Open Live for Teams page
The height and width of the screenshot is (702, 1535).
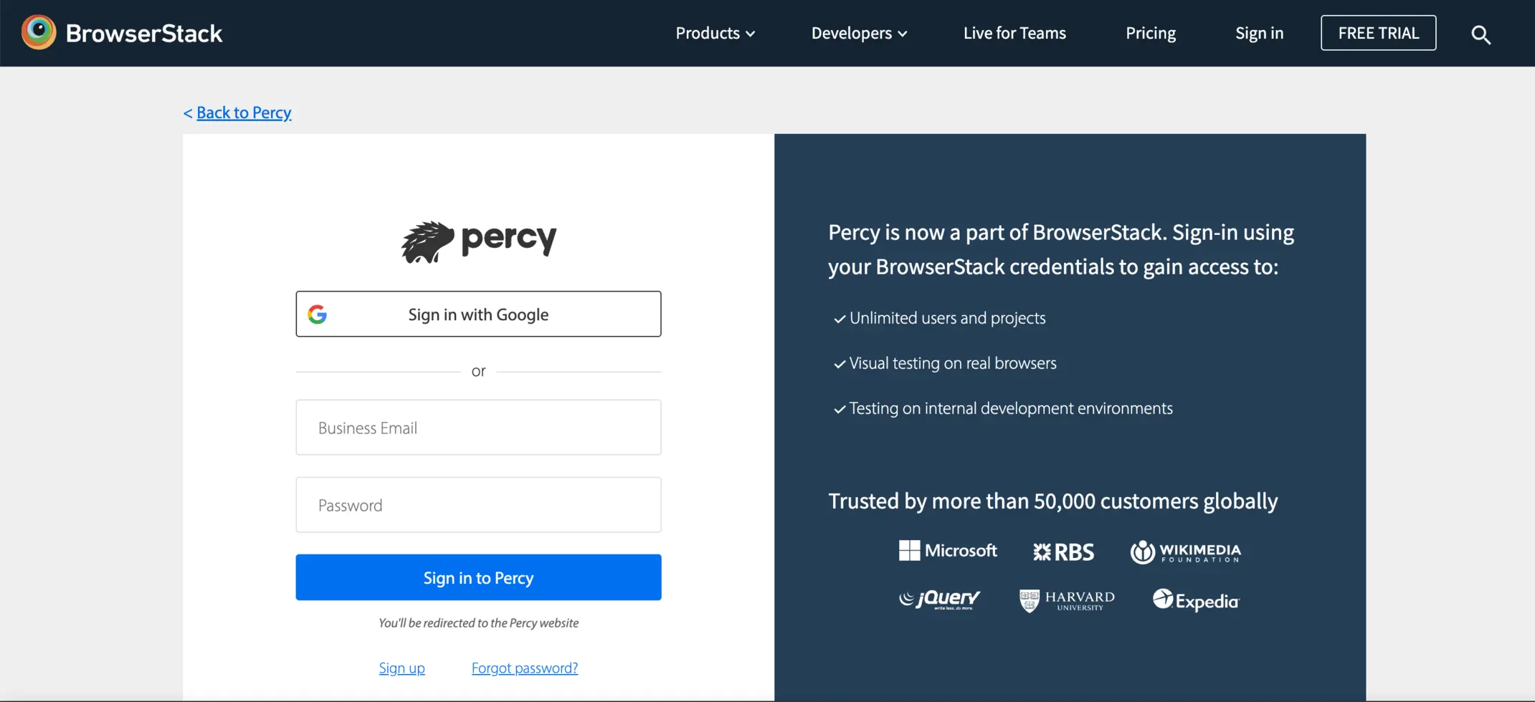pyautogui.click(x=1014, y=33)
